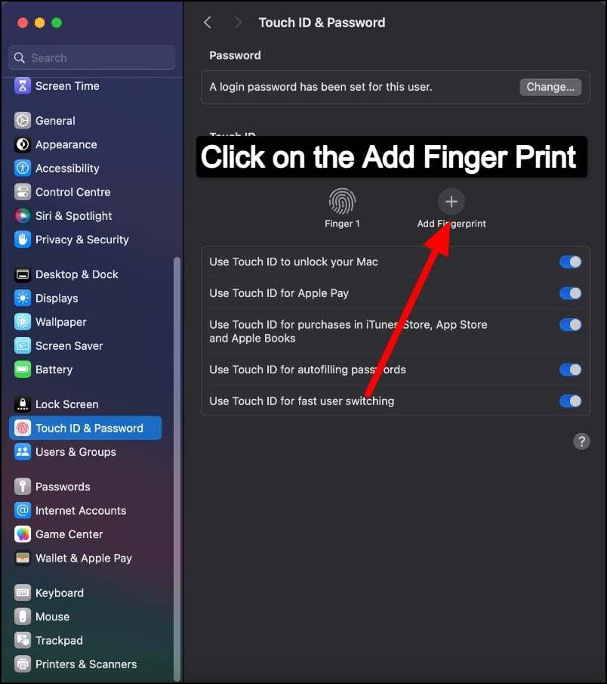Click the Control Centre icon
Screen dimensions: 607x684
(23, 192)
